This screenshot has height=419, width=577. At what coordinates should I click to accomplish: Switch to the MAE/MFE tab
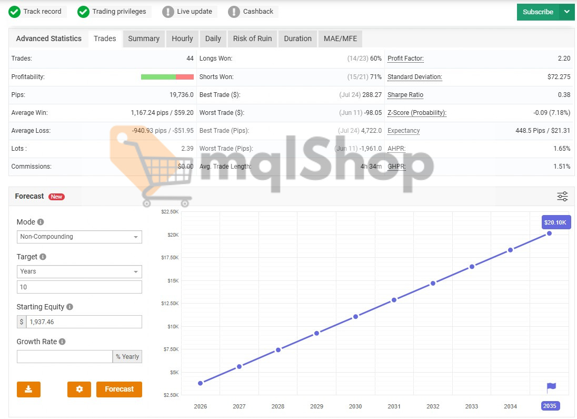coord(340,38)
